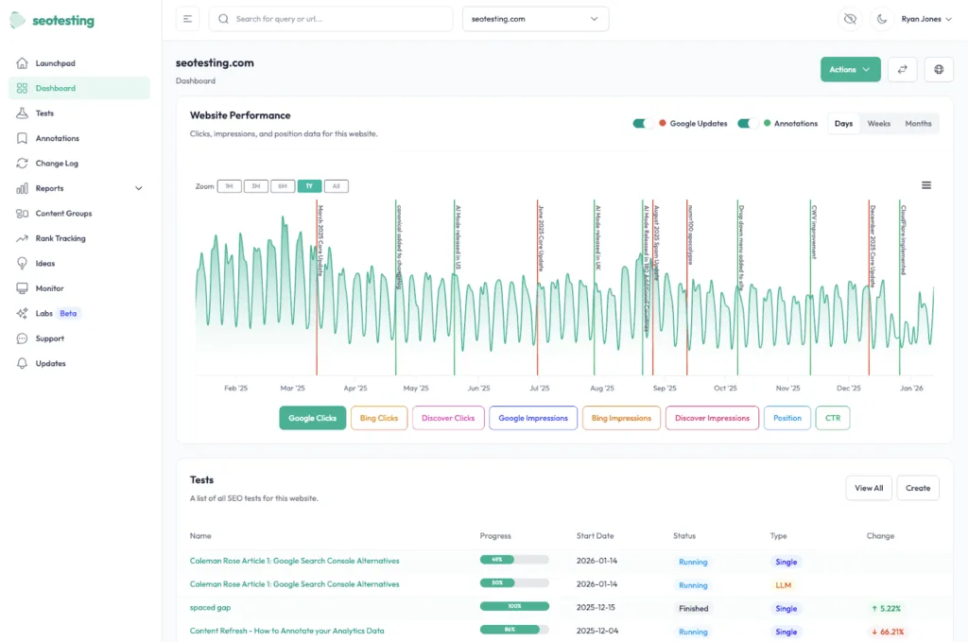Click the View All tests button
968x642 pixels.
coord(868,488)
